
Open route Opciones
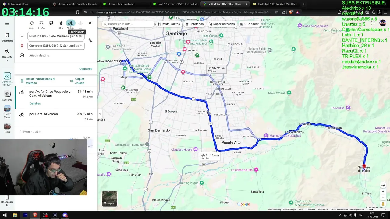pos(86,69)
